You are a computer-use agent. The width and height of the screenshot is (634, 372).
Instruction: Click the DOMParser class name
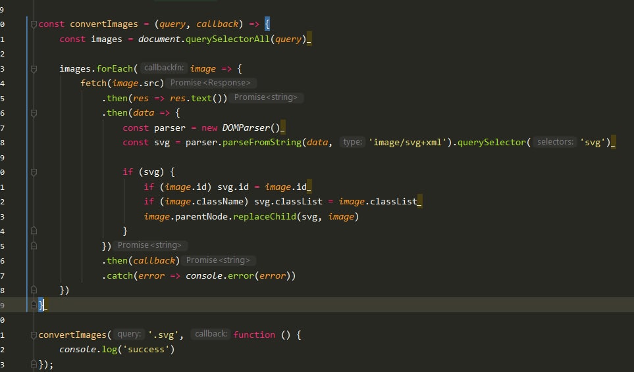[246, 128]
